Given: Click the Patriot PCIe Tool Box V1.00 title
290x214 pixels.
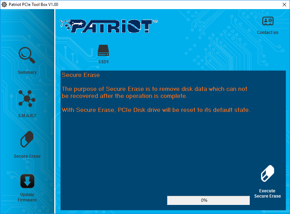Looking at the screenshot, I should pos(34,5).
